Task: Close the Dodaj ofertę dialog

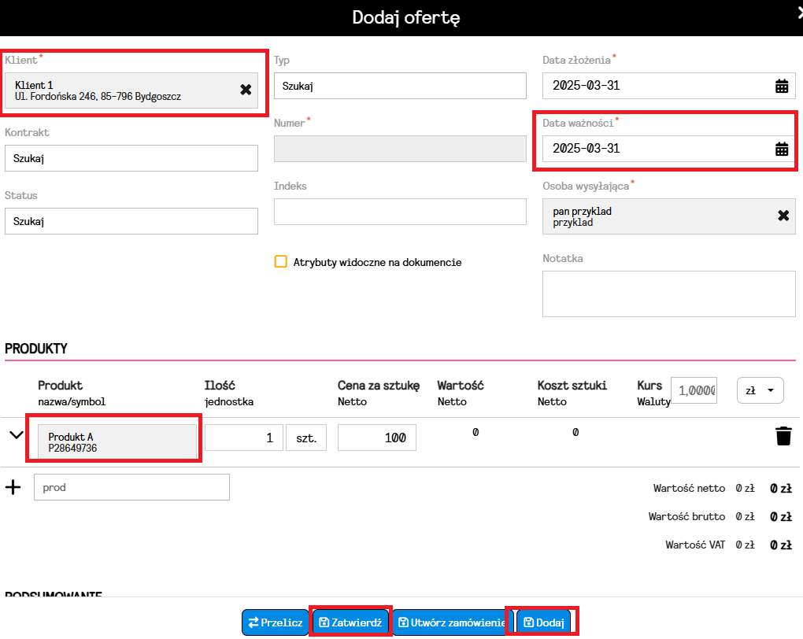Action: 798,9
